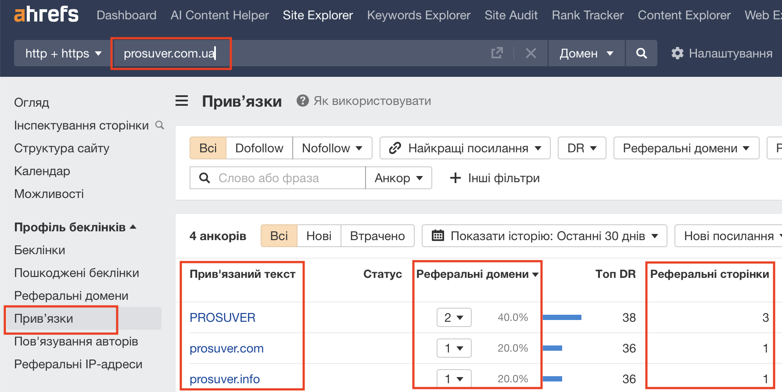Open AI Content Helper
782x392 pixels.
(x=219, y=15)
